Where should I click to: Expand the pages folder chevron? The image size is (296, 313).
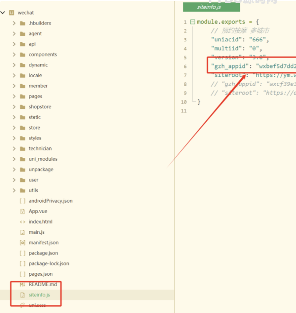coord(14,96)
